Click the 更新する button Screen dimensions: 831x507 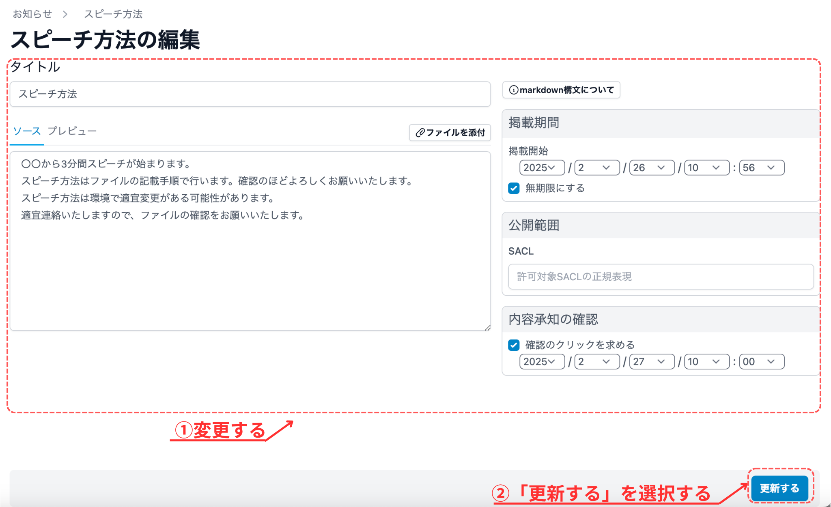(780, 488)
